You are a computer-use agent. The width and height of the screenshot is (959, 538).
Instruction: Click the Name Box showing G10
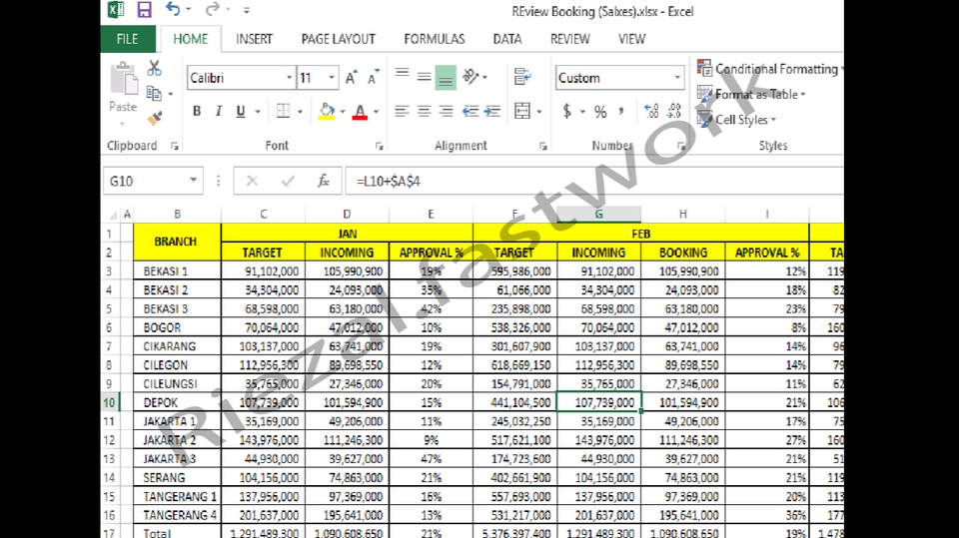point(153,181)
